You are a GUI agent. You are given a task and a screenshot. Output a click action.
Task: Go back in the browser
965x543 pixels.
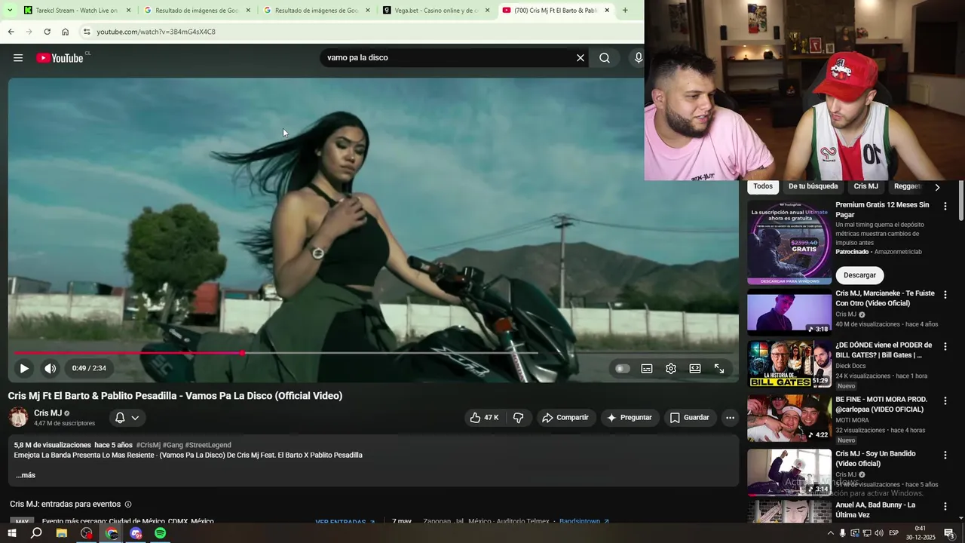11,32
